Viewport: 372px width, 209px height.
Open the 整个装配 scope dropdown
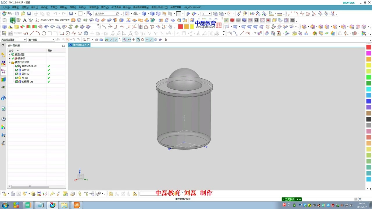pyautogui.click(x=41, y=40)
